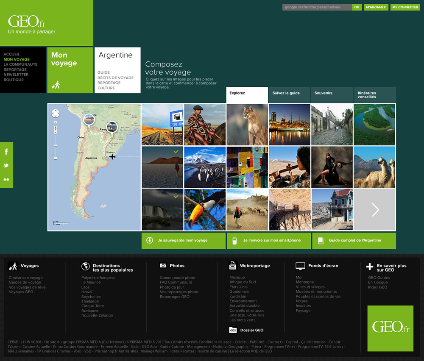This screenshot has height=361, width=424.
Task: Click the airplane icon on the map
Action: pos(112,156)
